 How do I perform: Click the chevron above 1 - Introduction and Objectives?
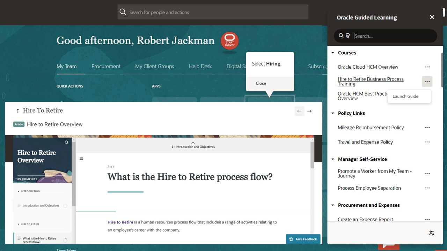click(x=193, y=143)
